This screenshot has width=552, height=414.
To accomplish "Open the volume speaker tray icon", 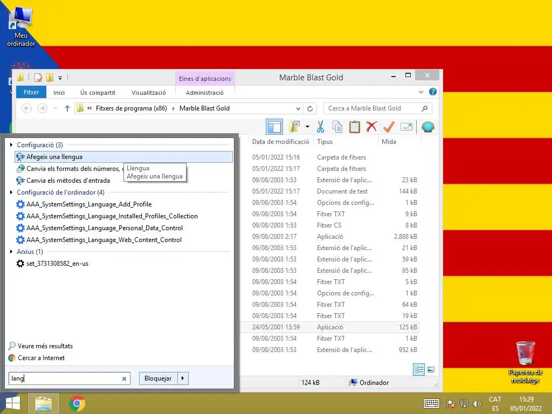I will pos(477,404).
